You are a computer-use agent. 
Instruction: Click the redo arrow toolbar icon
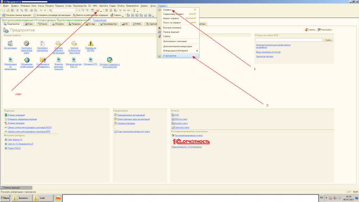coord(45,10)
